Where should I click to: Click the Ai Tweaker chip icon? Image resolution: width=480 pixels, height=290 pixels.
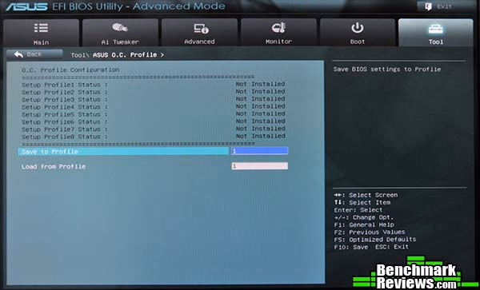120,28
